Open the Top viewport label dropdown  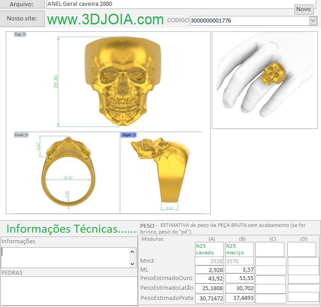point(24,35)
